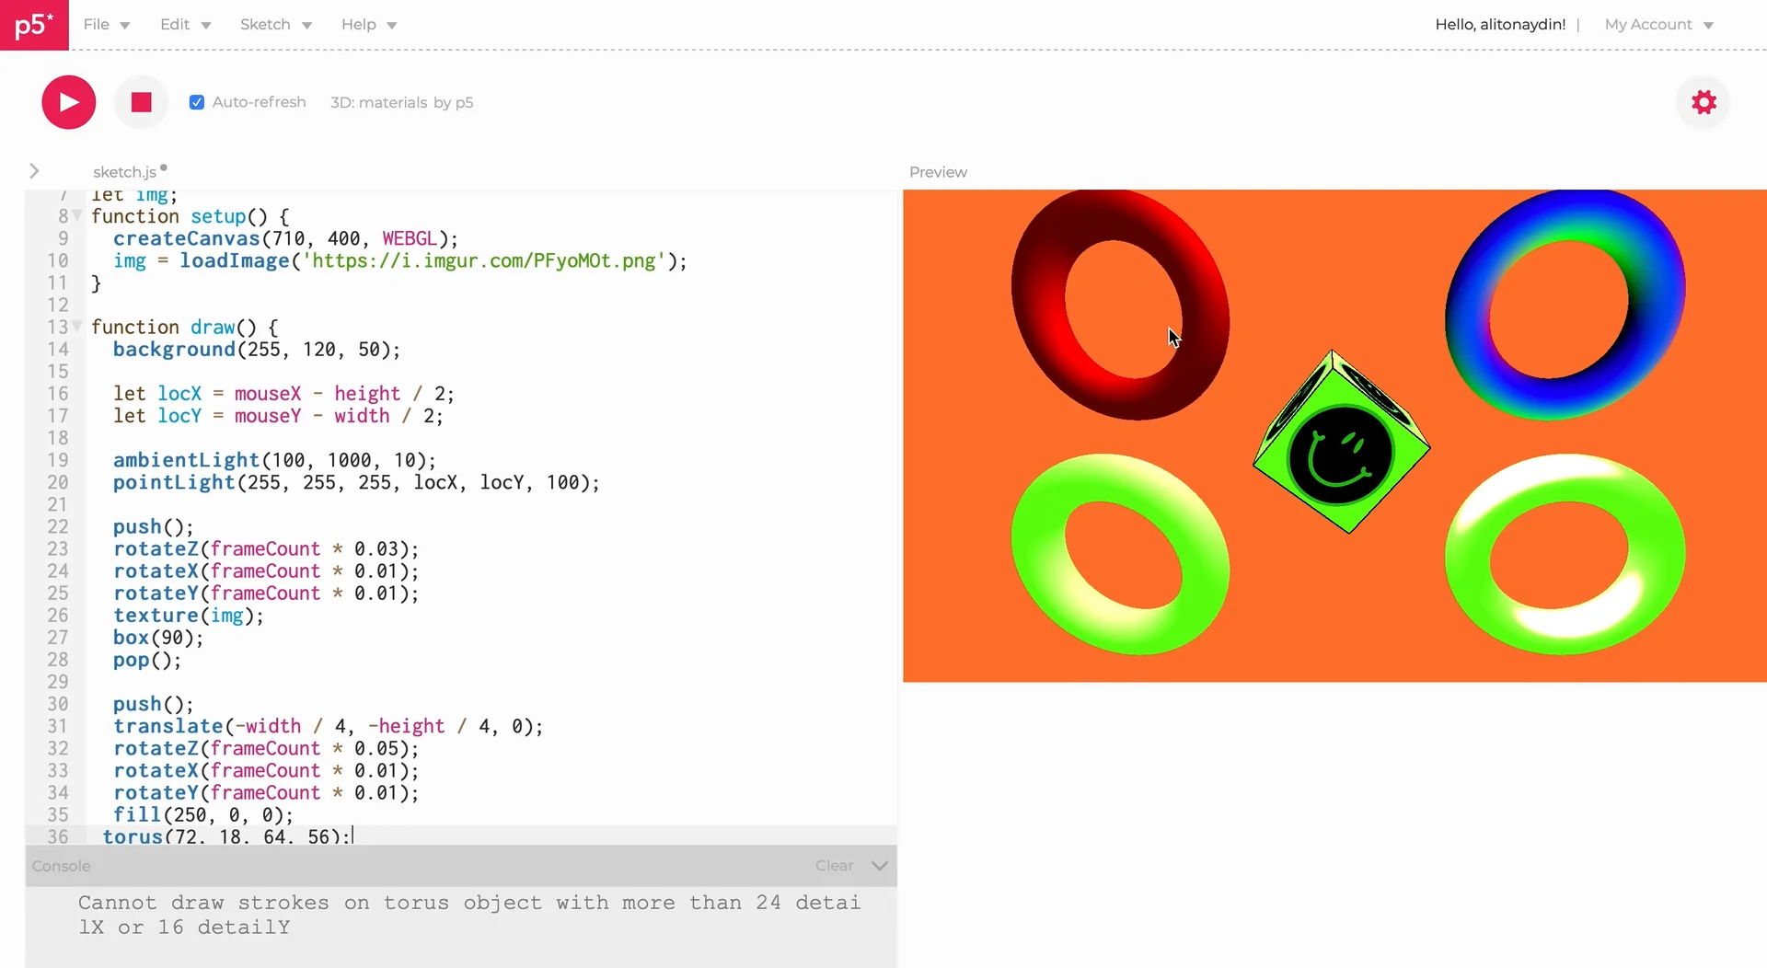The image size is (1767, 968).
Task: Fold the draw function at line 13
Action: click(x=77, y=326)
